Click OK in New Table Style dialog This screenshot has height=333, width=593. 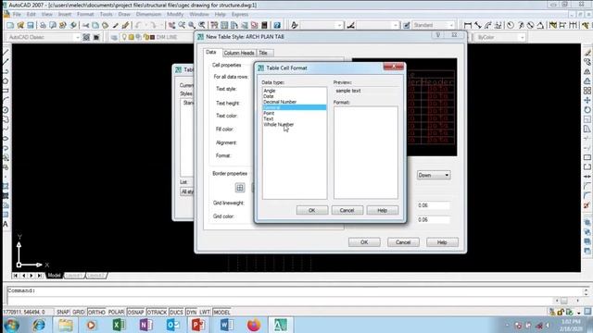tap(364, 242)
